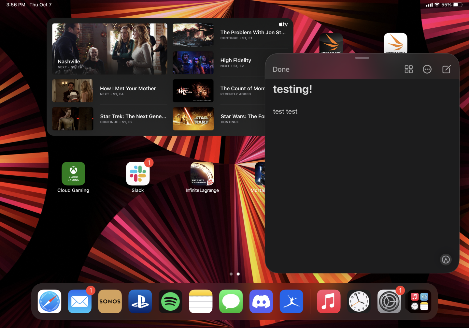Launch PS Remote Play from the dock
This screenshot has height=328, width=469.
click(140, 301)
